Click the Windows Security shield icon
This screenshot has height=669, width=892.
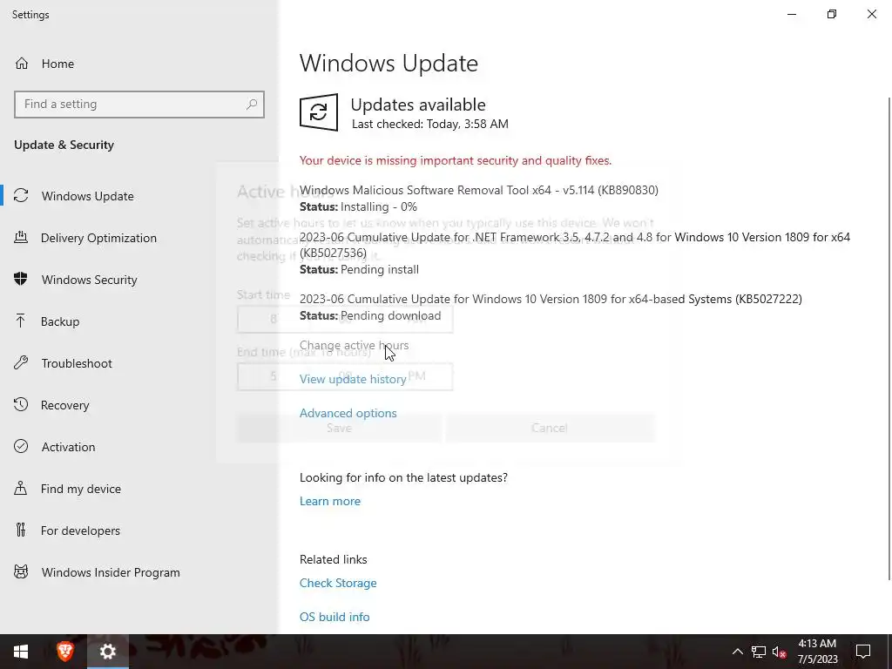[21, 280]
